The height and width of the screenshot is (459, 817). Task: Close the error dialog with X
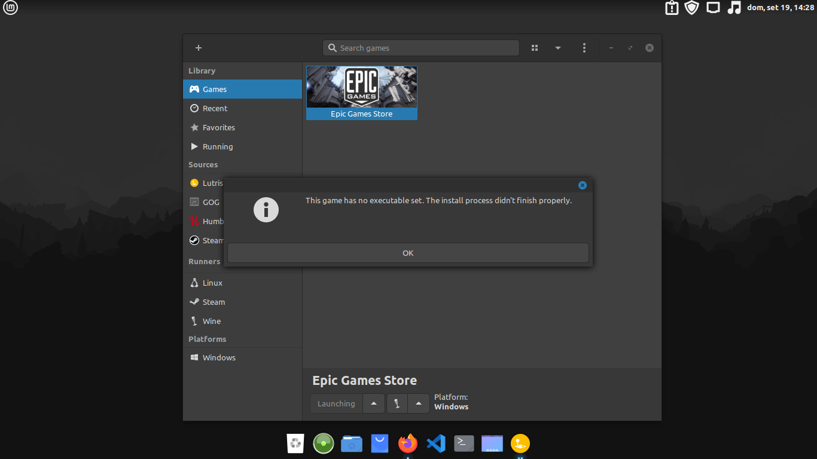[583, 185]
